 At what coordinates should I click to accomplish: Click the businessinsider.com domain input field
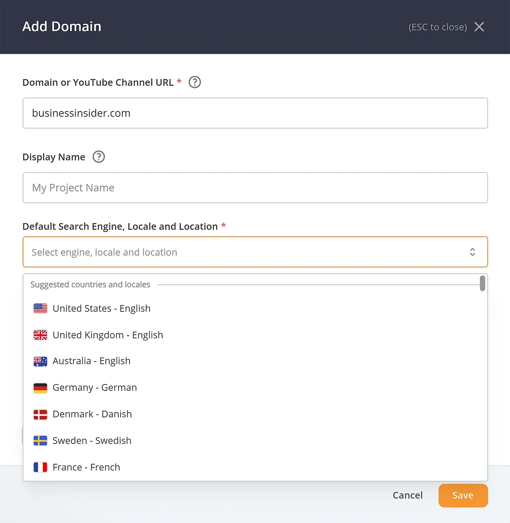[x=255, y=113]
